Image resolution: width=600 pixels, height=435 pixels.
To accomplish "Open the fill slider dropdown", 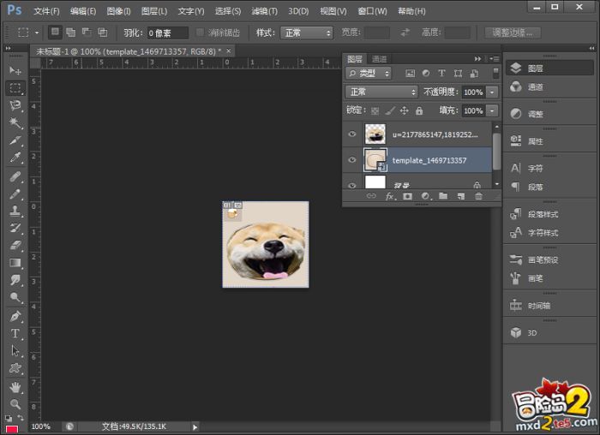I will tap(492, 110).
